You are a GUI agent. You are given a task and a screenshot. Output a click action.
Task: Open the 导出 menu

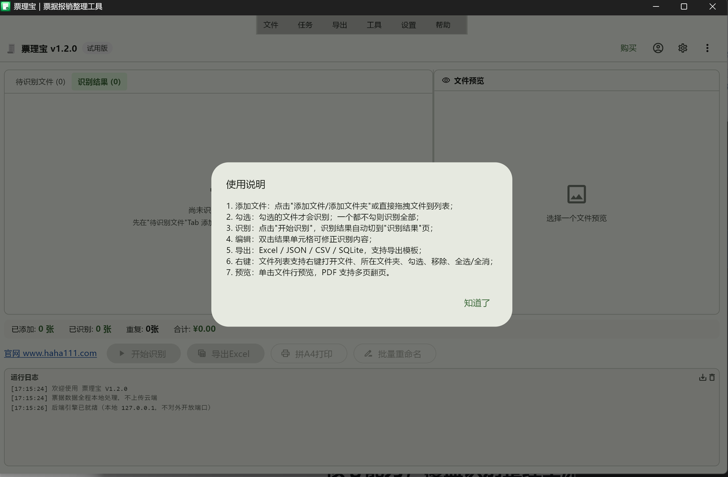click(x=340, y=25)
